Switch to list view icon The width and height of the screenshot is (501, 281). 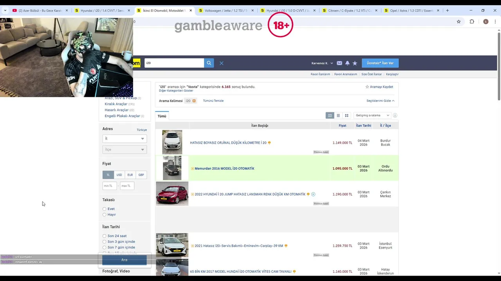(338, 116)
